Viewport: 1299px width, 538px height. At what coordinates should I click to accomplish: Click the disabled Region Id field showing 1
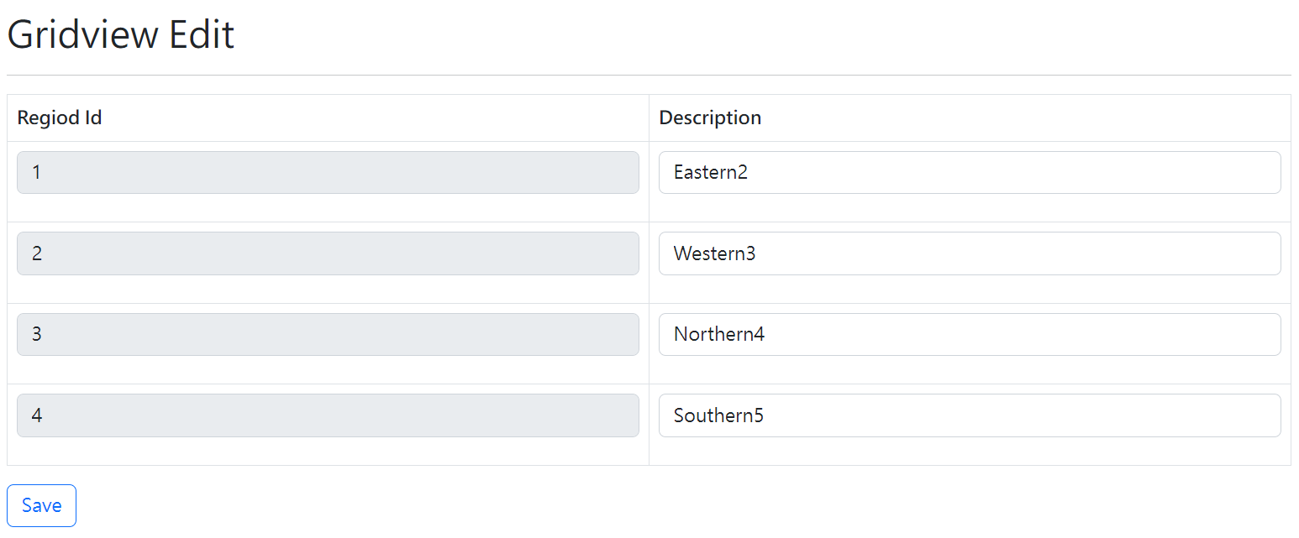point(328,172)
